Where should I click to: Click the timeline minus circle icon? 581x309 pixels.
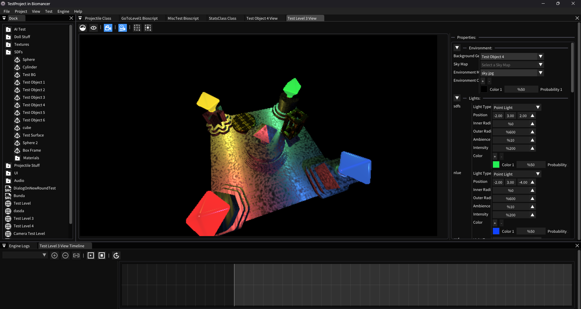click(x=65, y=255)
